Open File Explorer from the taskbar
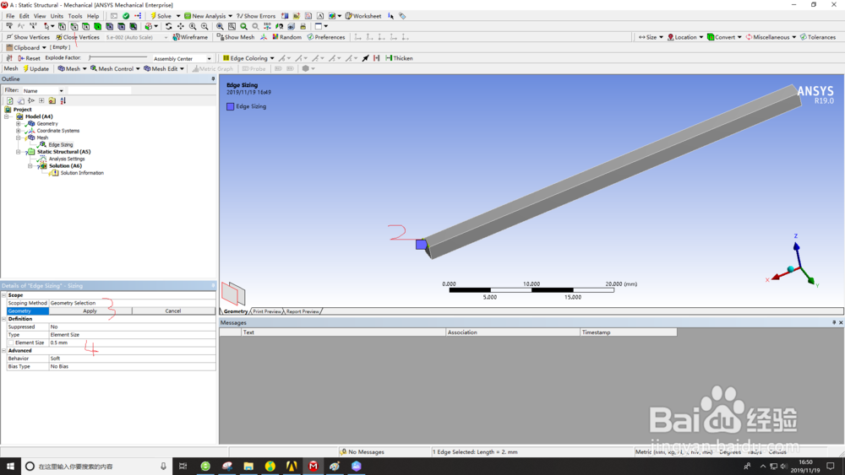 pyautogui.click(x=248, y=467)
